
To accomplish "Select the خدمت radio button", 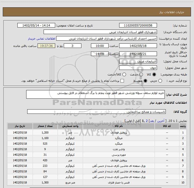I will 141,74.
